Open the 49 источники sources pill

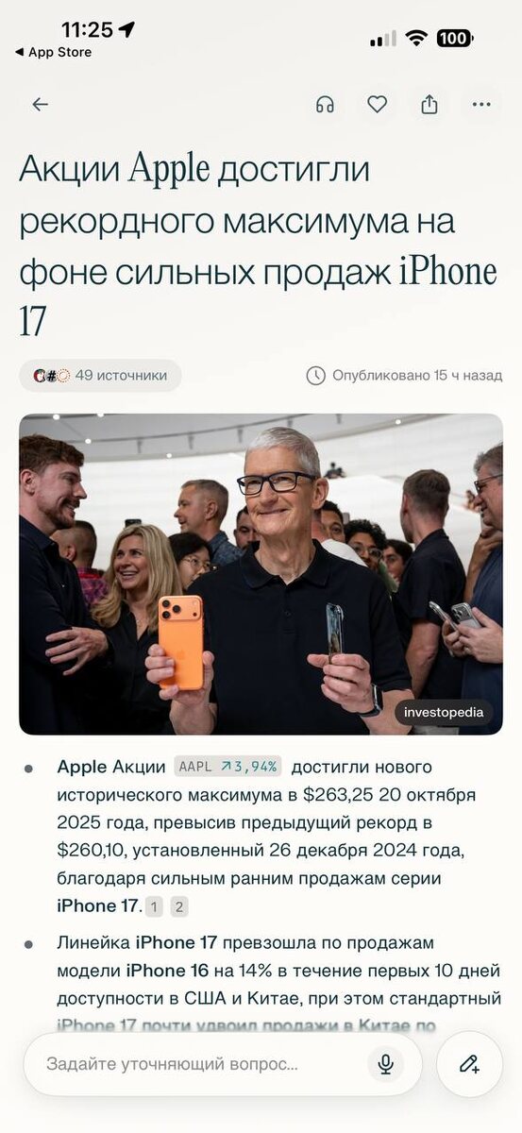100,376
